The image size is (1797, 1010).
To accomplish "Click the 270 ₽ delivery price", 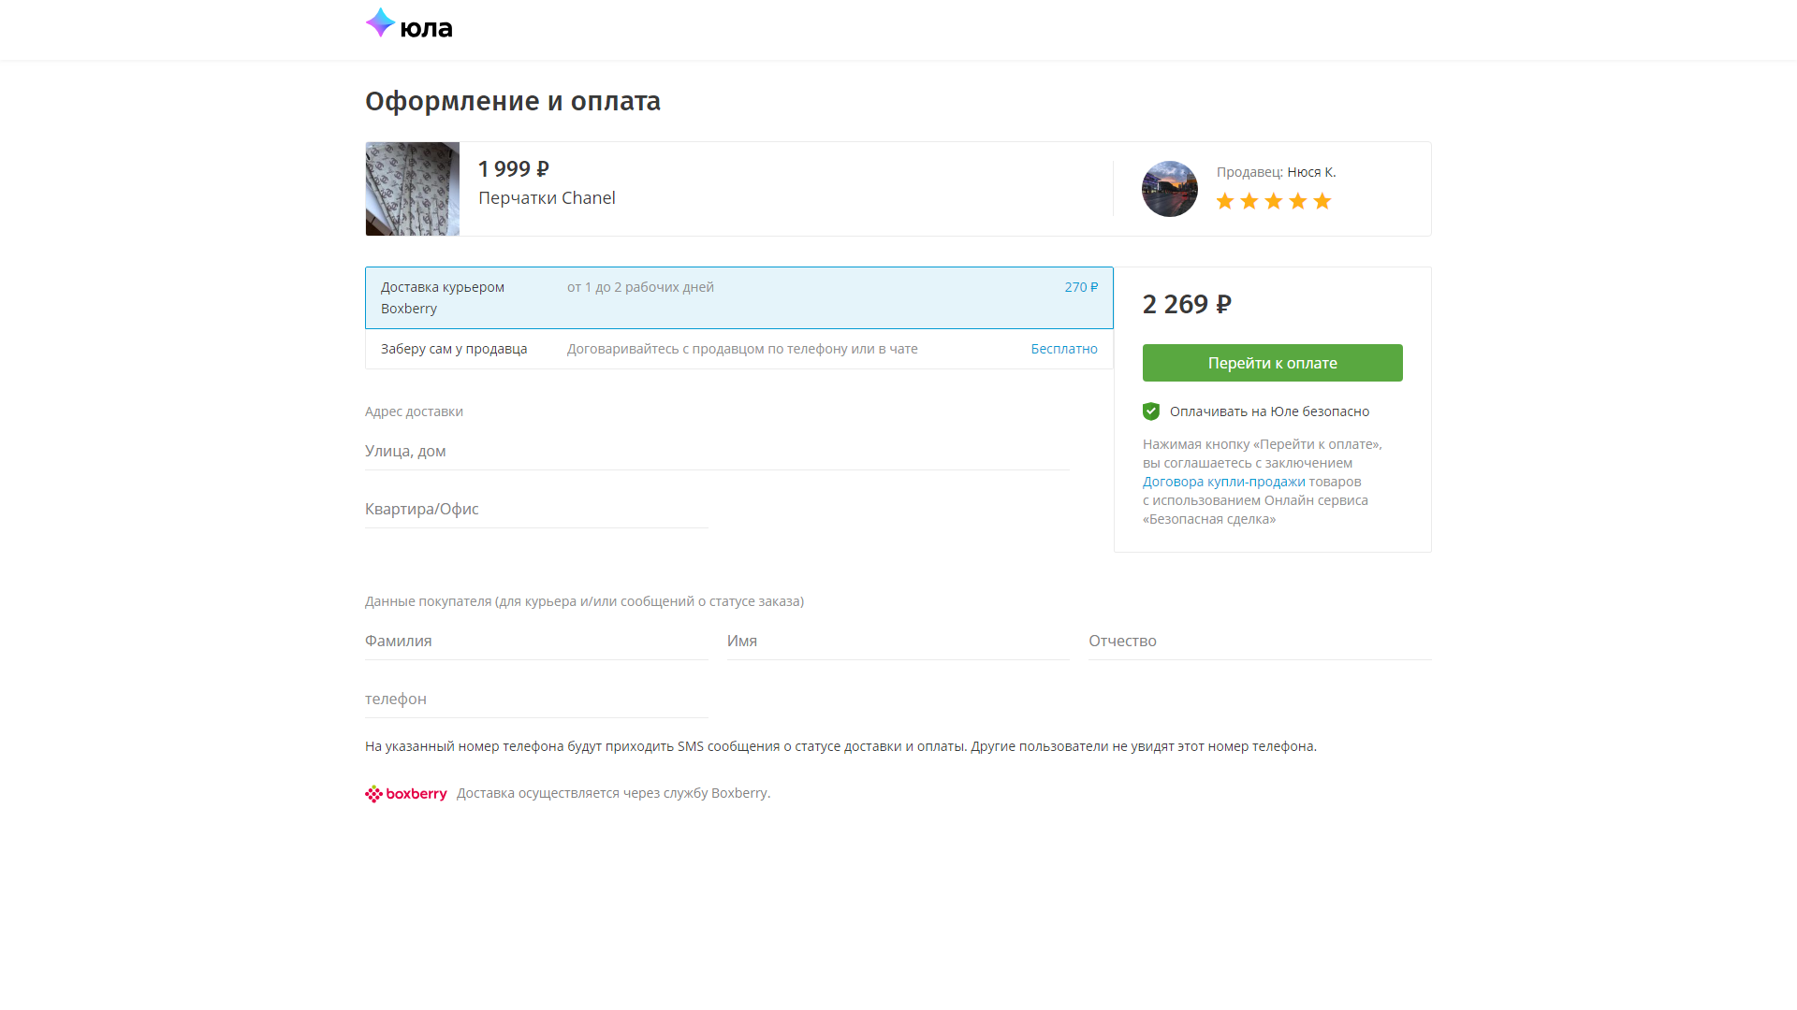I will [x=1081, y=287].
